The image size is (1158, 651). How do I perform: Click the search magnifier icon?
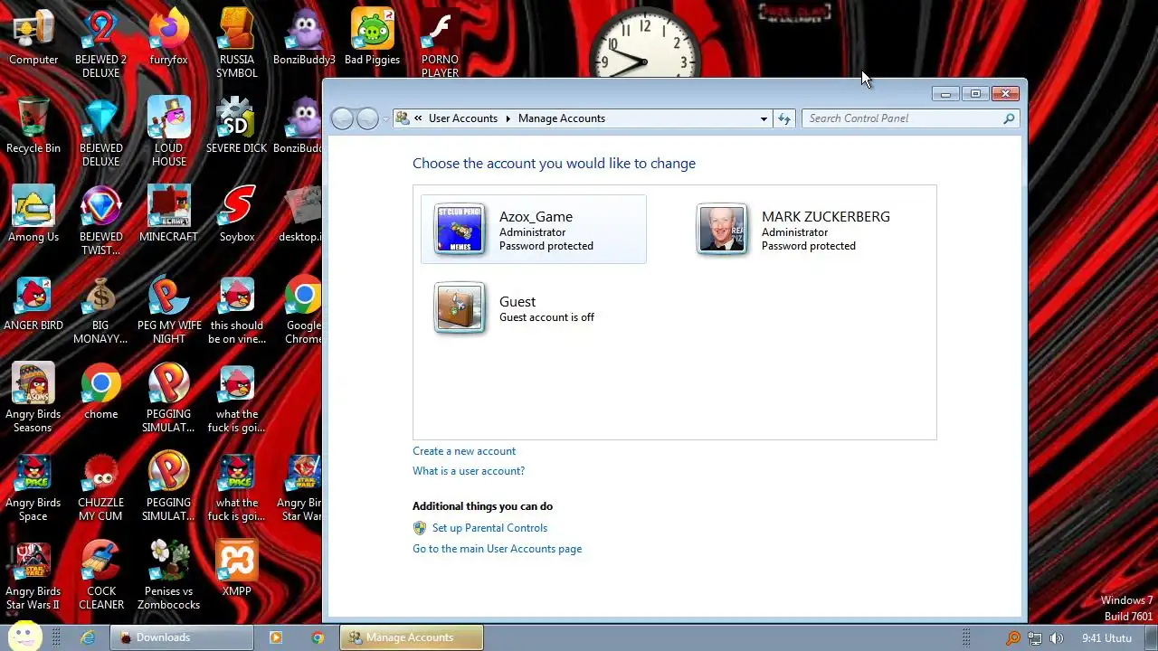tap(1009, 118)
